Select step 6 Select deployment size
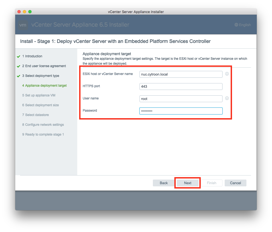The height and width of the screenshot is (232, 272). [41, 105]
